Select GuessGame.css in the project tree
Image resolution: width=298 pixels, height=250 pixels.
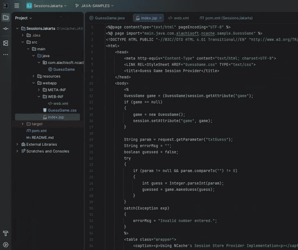[62, 110]
